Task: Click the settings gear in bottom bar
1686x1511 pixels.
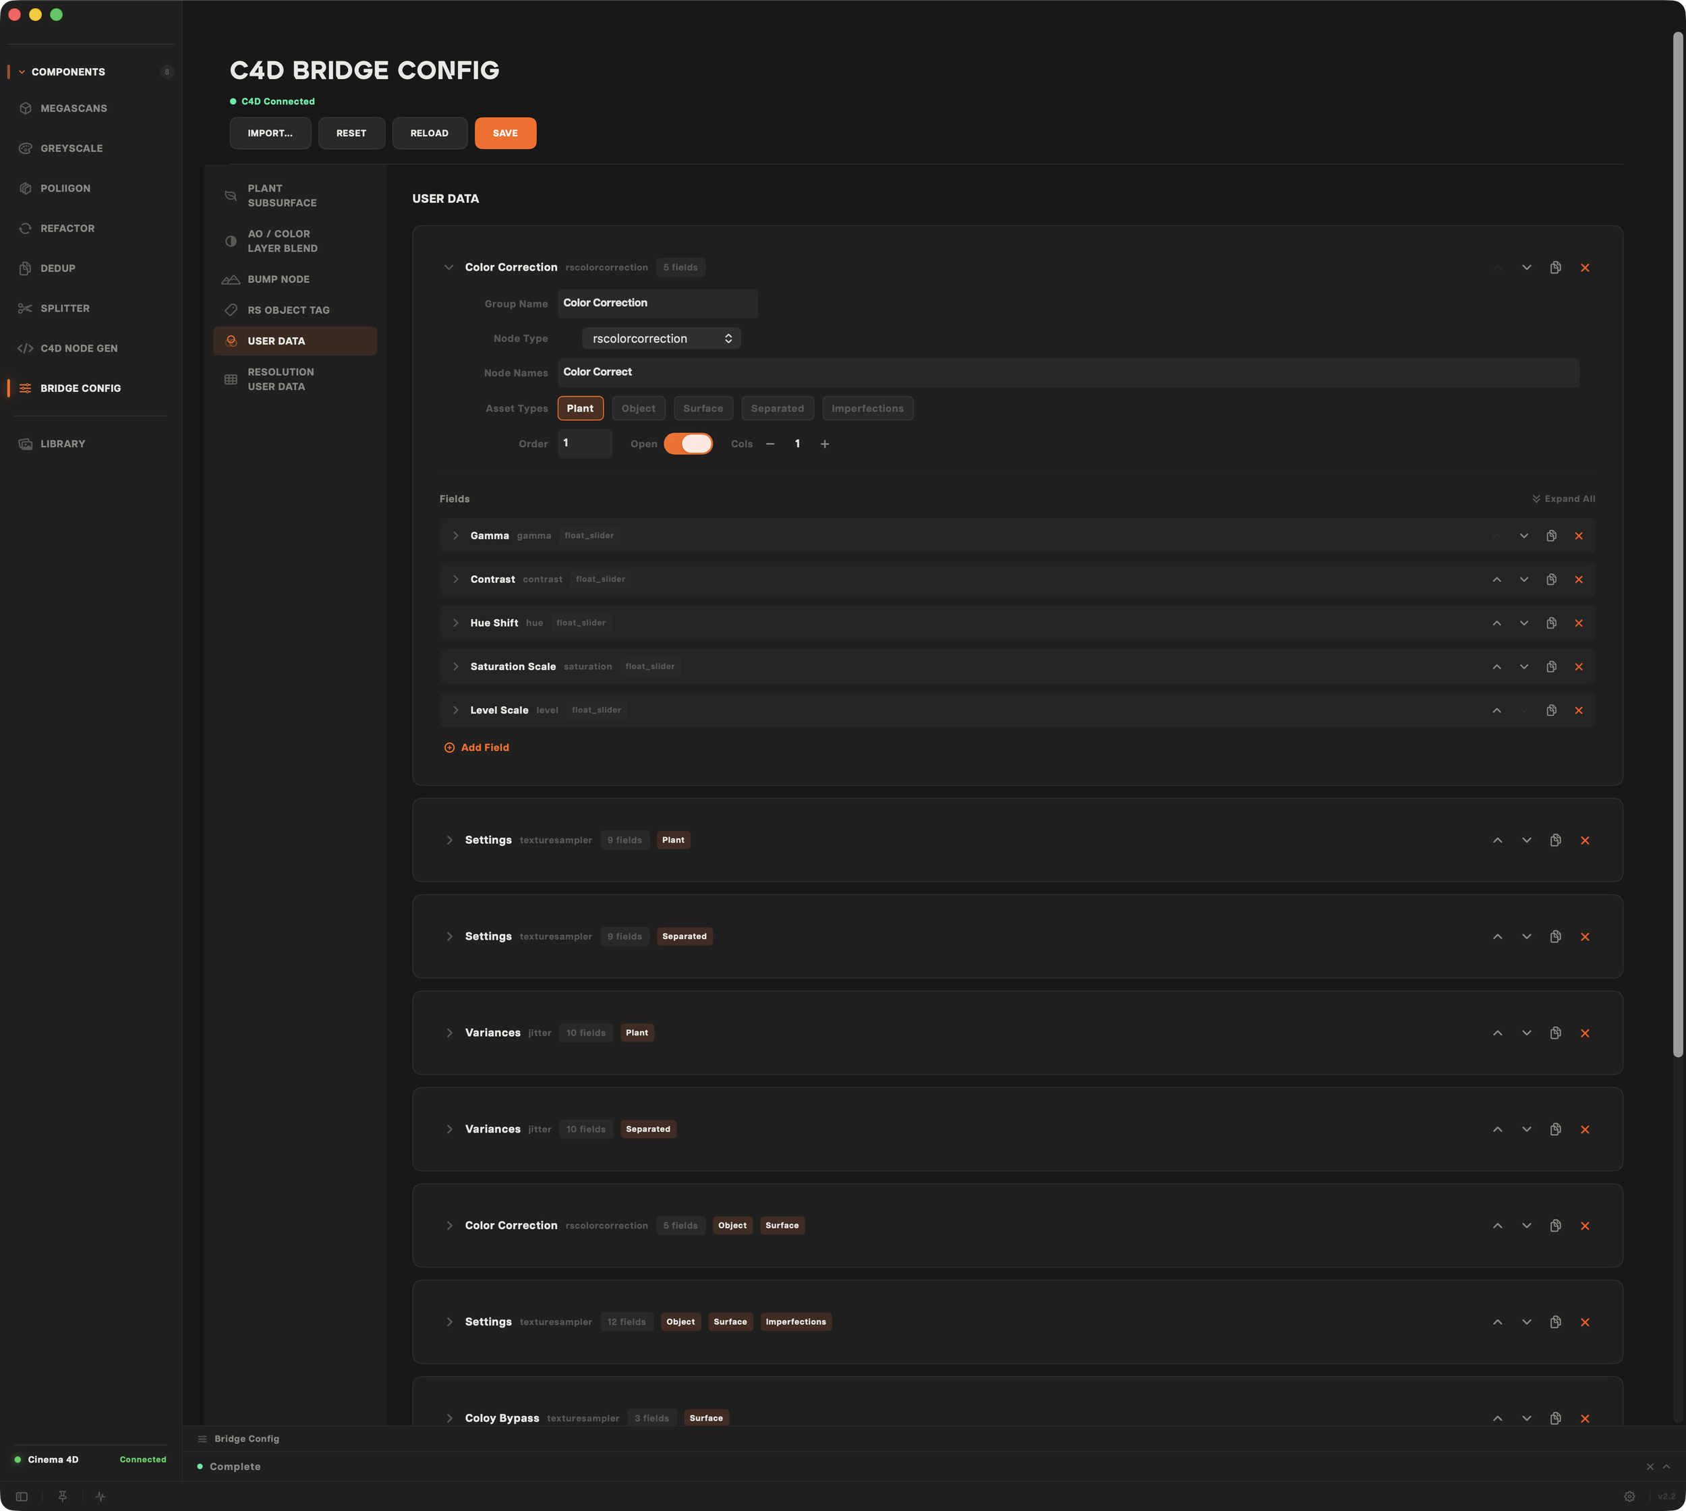Action: [x=1629, y=1496]
